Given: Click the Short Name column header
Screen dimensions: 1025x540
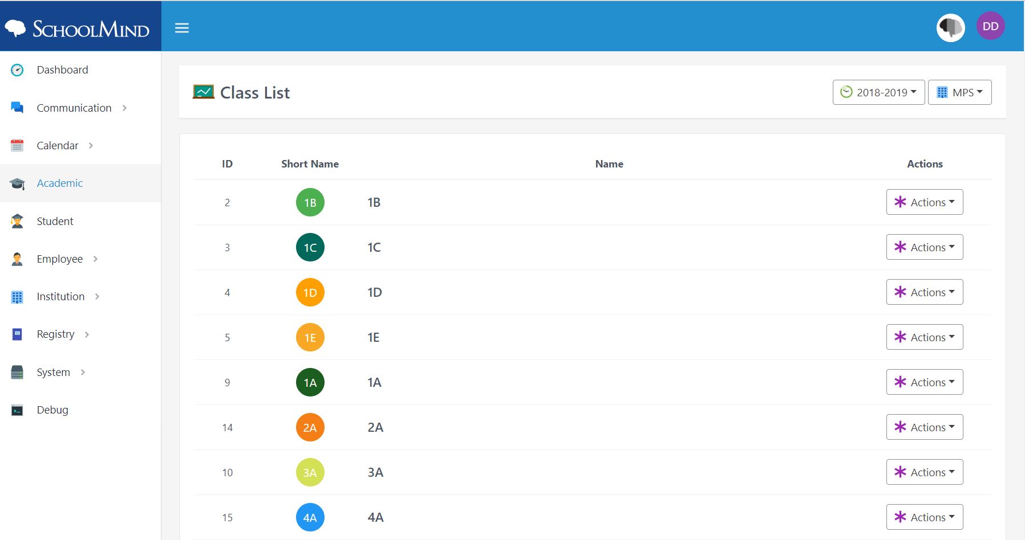Looking at the screenshot, I should coord(310,164).
